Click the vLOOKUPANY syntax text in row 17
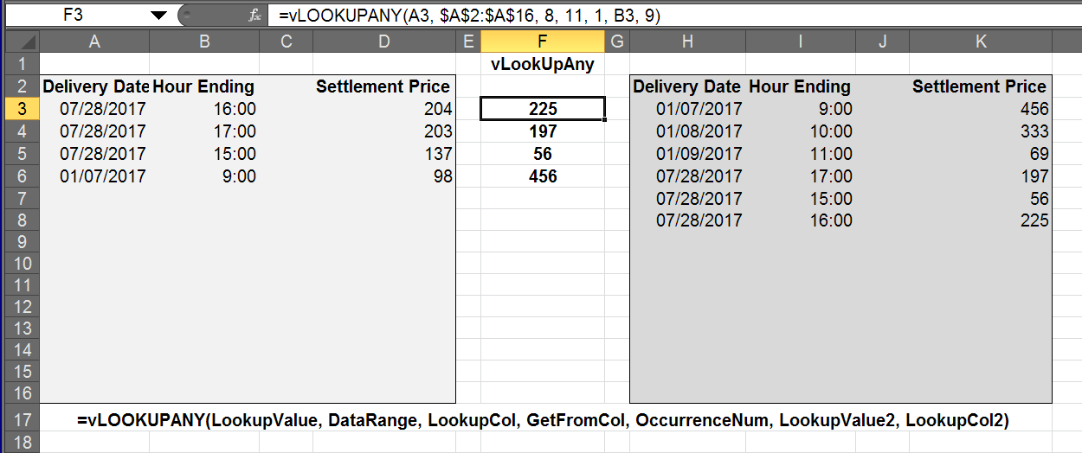 tap(544, 421)
